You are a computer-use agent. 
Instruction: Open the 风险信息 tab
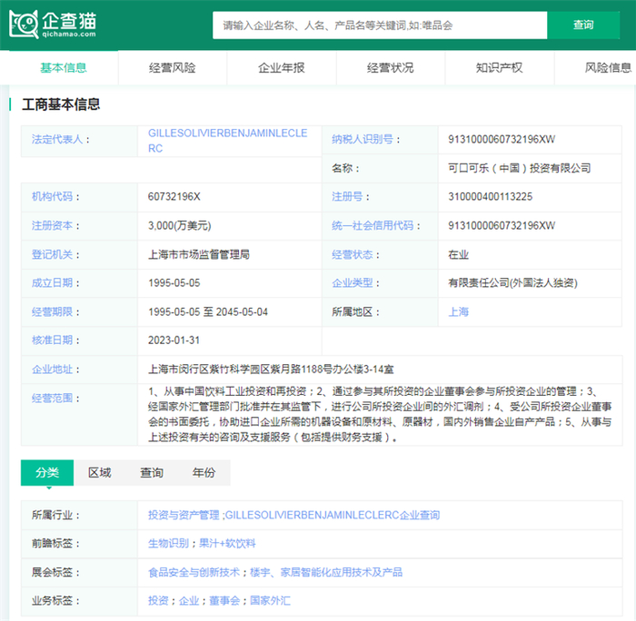click(607, 68)
